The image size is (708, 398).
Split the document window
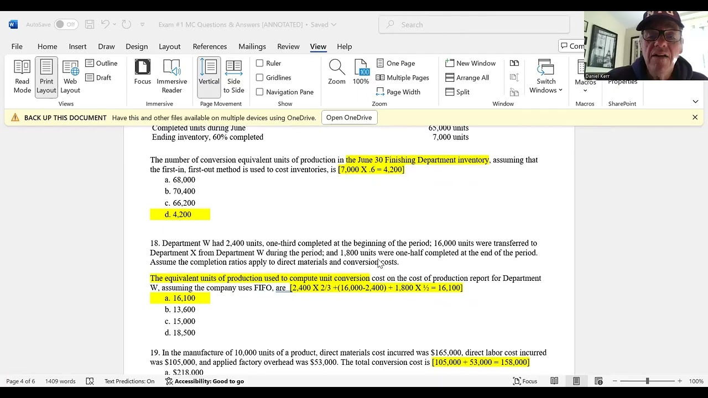457,92
